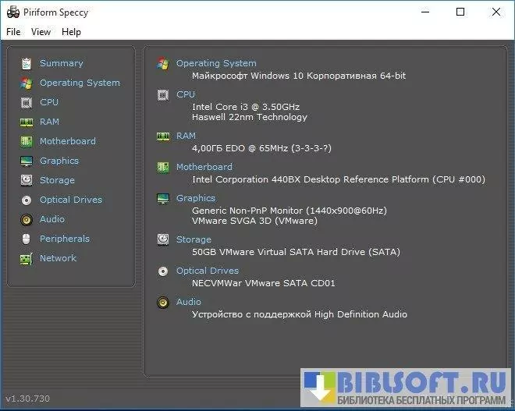The width and height of the screenshot is (515, 411).
Task: Open the Help menu
Action: pos(71,32)
